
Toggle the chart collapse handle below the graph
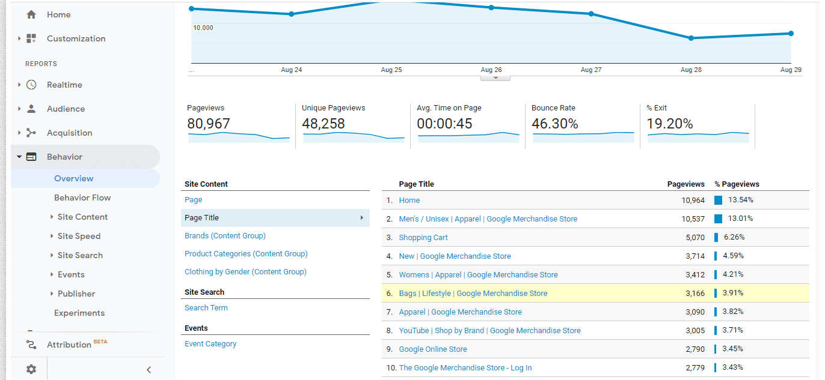pos(495,77)
